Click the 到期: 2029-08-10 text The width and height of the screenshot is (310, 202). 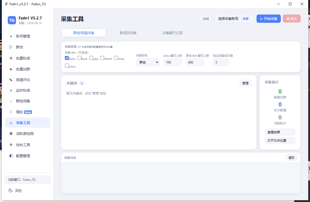(30, 23)
